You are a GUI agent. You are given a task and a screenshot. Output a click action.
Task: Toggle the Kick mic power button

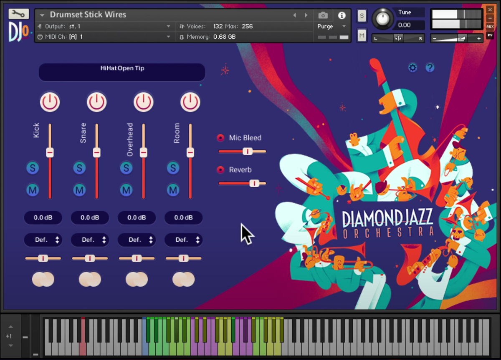[50, 102]
